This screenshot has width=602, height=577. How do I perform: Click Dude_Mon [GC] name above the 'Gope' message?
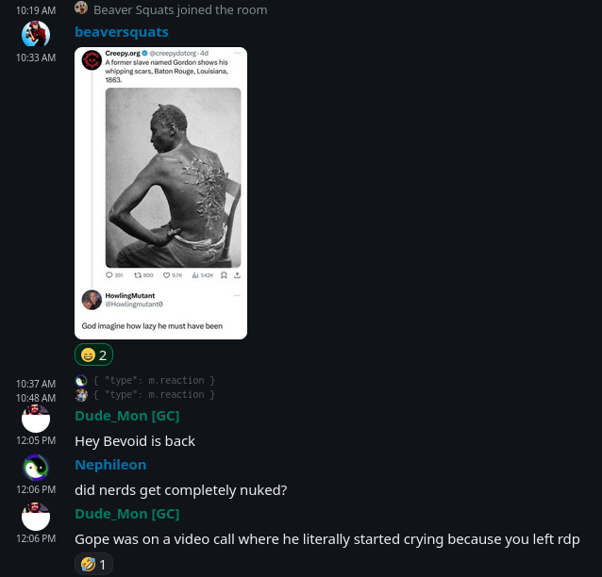(126, 514)
